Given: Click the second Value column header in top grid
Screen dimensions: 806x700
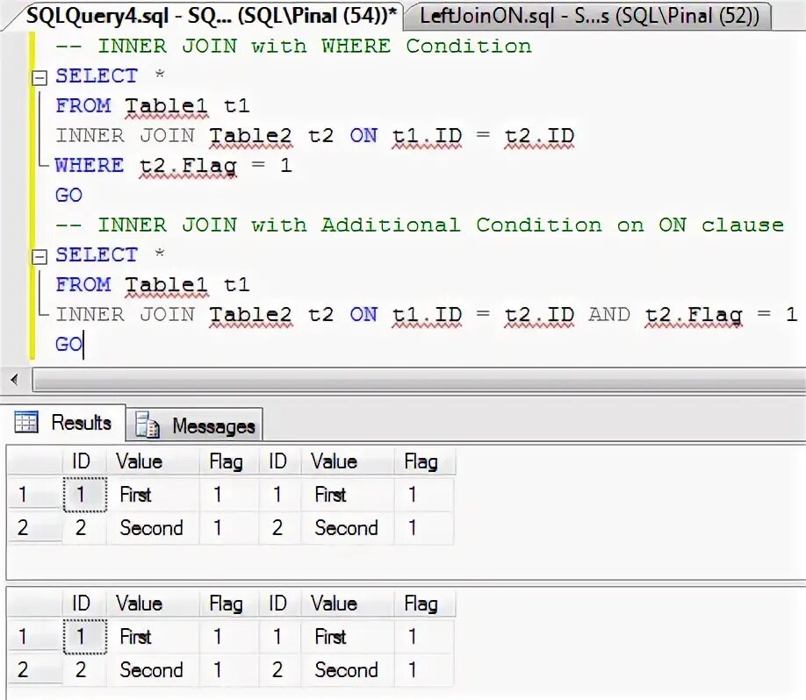Looking at the screenshot, I should (348, 461).
